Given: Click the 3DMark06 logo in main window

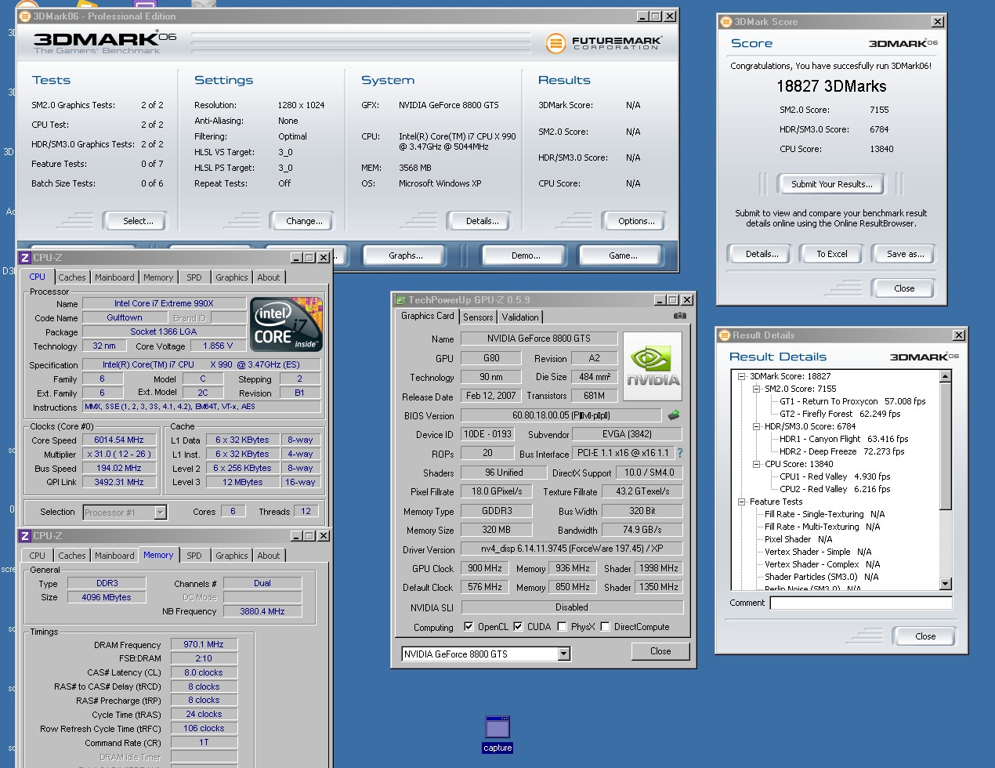Looking at the screenshot, I should (105, 42).
